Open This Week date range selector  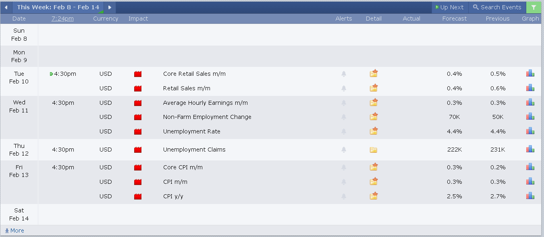58,7
